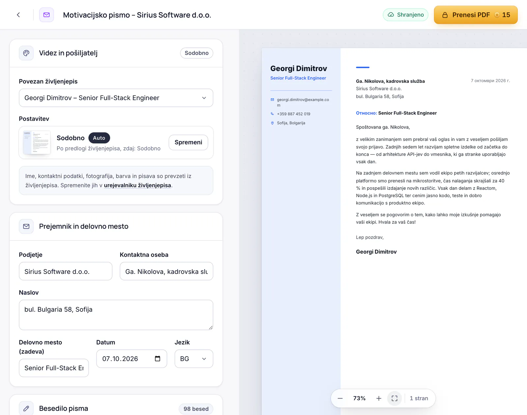This screenshot has height=415, width=527.
Task: Click the palette icon beside Videz in pošiljatelj
Action: 26,53
